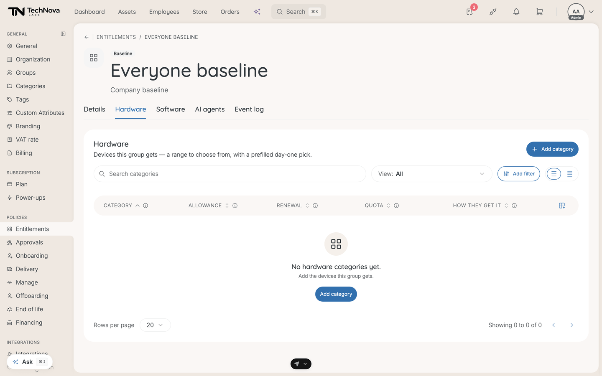Switch to the Software tab

click(x=171, y=109)
